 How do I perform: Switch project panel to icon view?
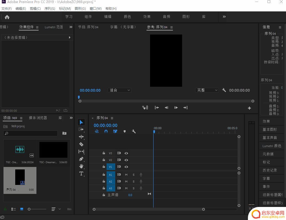tap(22, 209)
